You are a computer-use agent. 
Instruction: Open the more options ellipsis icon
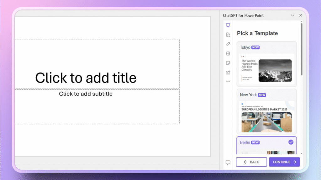[x=228, y=82]
